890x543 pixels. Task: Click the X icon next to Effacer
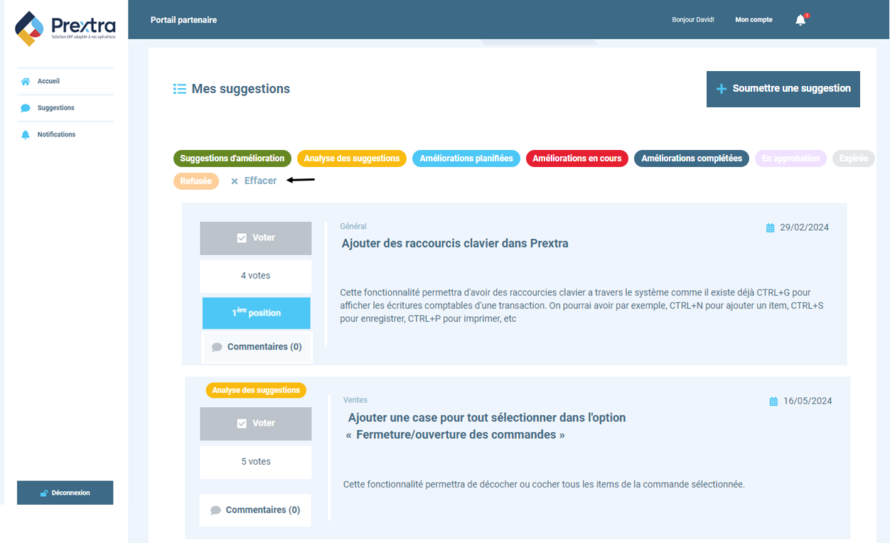pos(235,181)
